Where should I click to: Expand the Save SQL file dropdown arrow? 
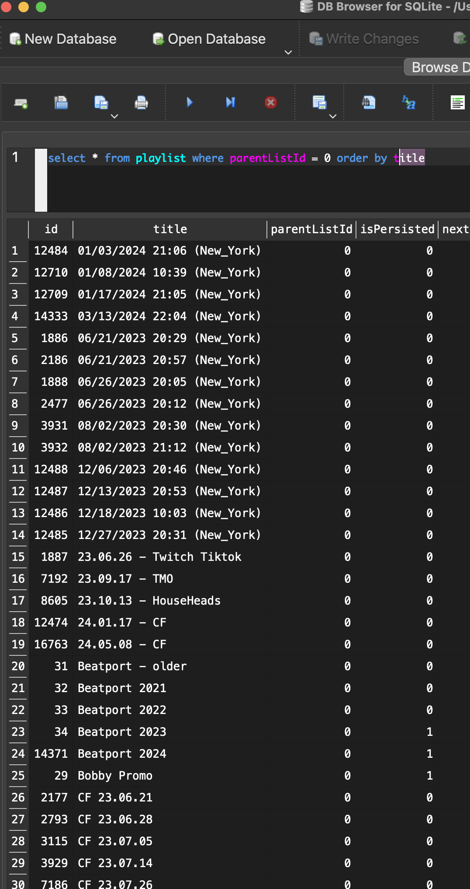pos(114,116)
